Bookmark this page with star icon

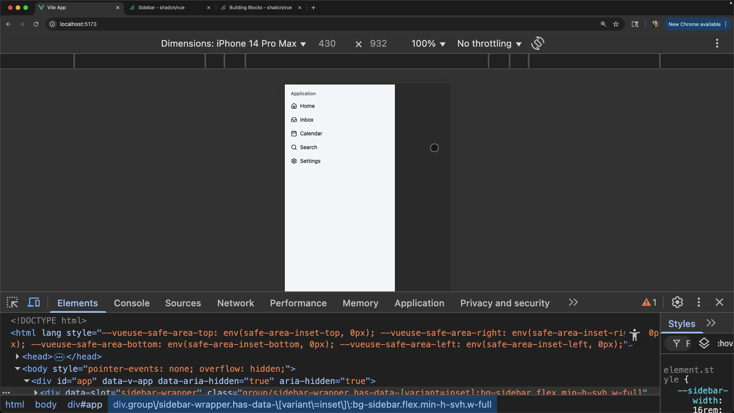[x=616, y=24]
